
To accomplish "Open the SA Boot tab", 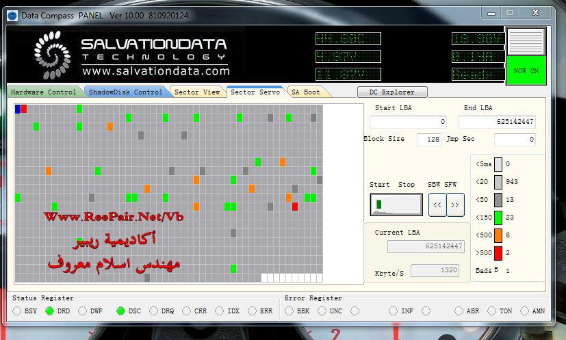I will point(305,92).
